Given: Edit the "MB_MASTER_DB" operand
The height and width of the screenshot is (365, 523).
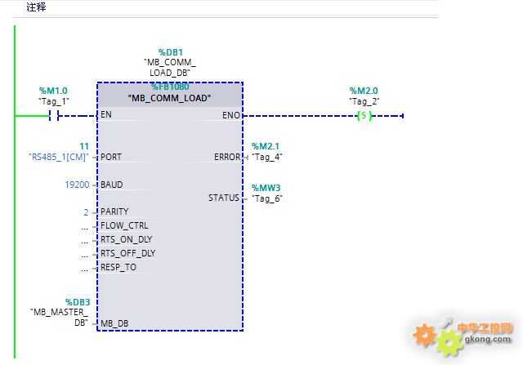Looking at the screenshot, I should [60, 318].
